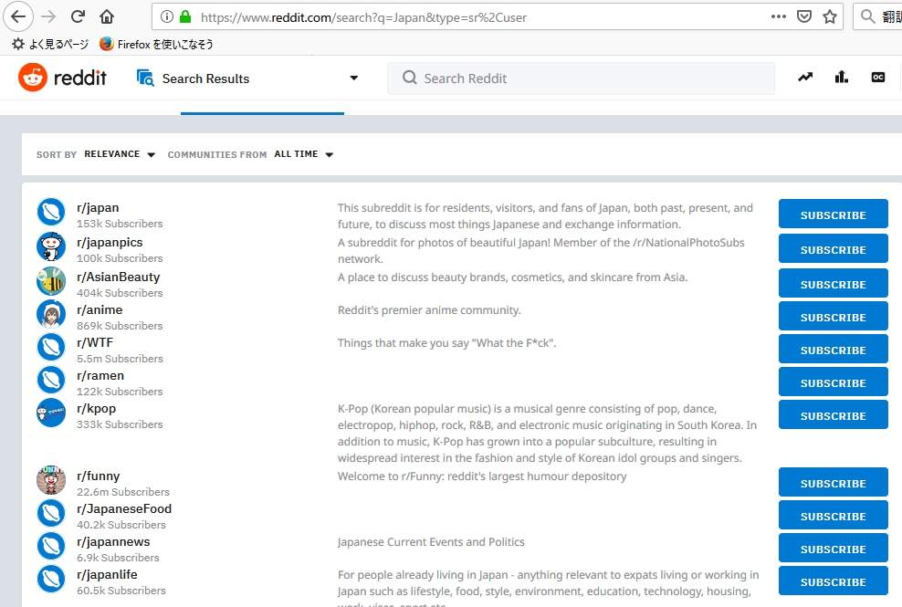This screenshot has height=607, width=902.
Task: Click the r/JapaneseFood planet avatar
Action: click(51, 513)
